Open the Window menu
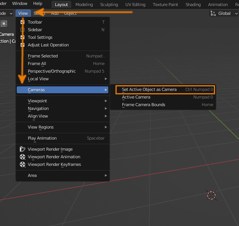The height and width of the screenshot is (226, 239). 20,3
